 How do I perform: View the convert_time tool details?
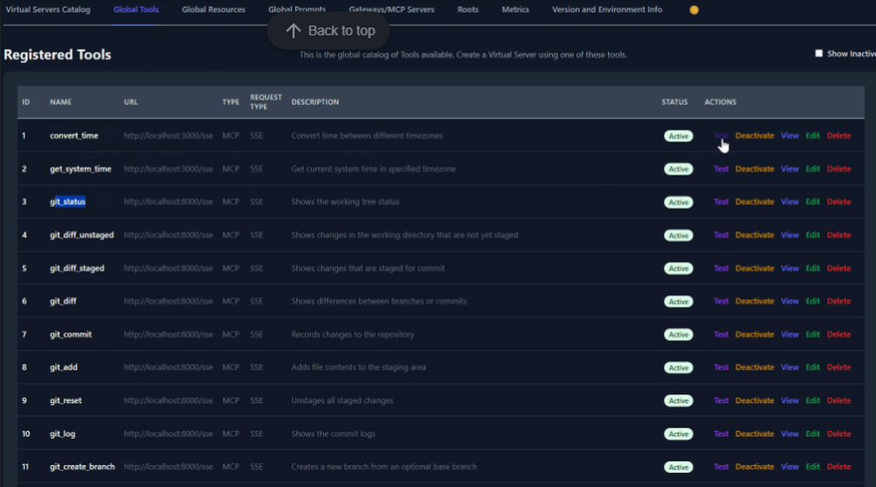tap(789, 136)
